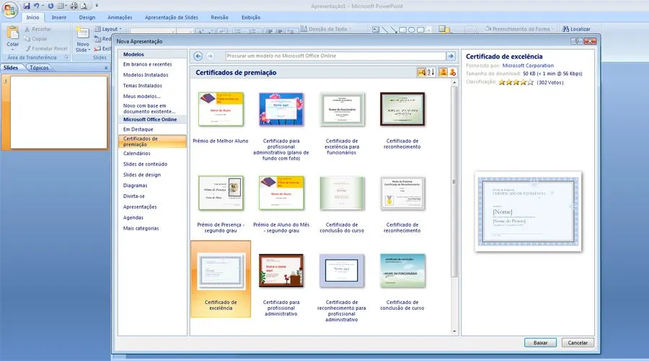
Task: Open Meus modelos... option
Action: (x=141, y=96)
